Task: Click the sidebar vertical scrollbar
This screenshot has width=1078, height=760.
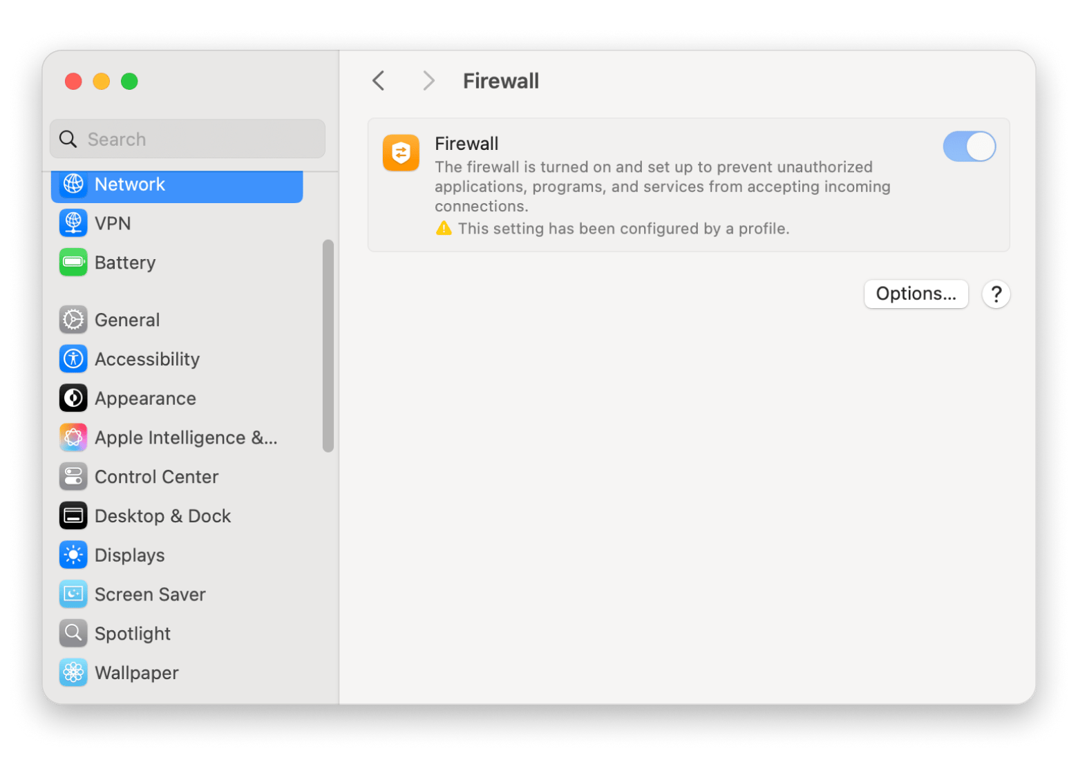Action: coord(328,345)
